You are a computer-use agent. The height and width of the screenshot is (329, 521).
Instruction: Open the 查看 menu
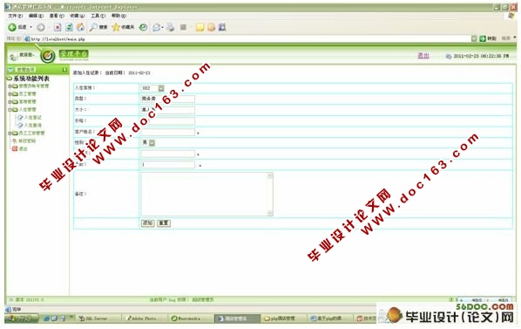[x=57, y=16]
